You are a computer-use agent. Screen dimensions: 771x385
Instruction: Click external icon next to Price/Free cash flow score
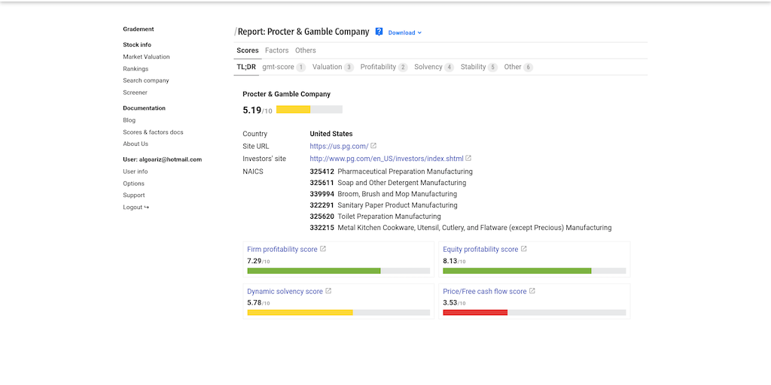click(x=532, y=291)
